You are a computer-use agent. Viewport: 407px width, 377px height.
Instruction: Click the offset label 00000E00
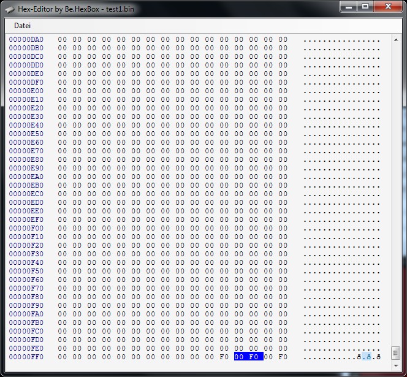pos(26,91)
